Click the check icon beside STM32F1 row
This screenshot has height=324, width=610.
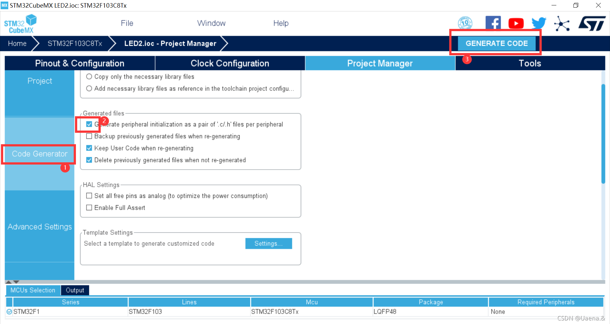click(9, 312)
